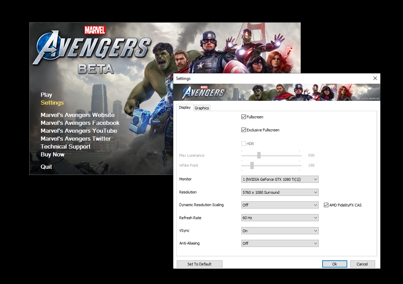
Task: Select the Display tab
Action: [185, 107]
